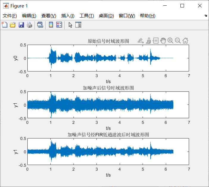Screen dimensions: 209x187
Task: Insert a colorbar from the toolbar
Action: (51, 25)
